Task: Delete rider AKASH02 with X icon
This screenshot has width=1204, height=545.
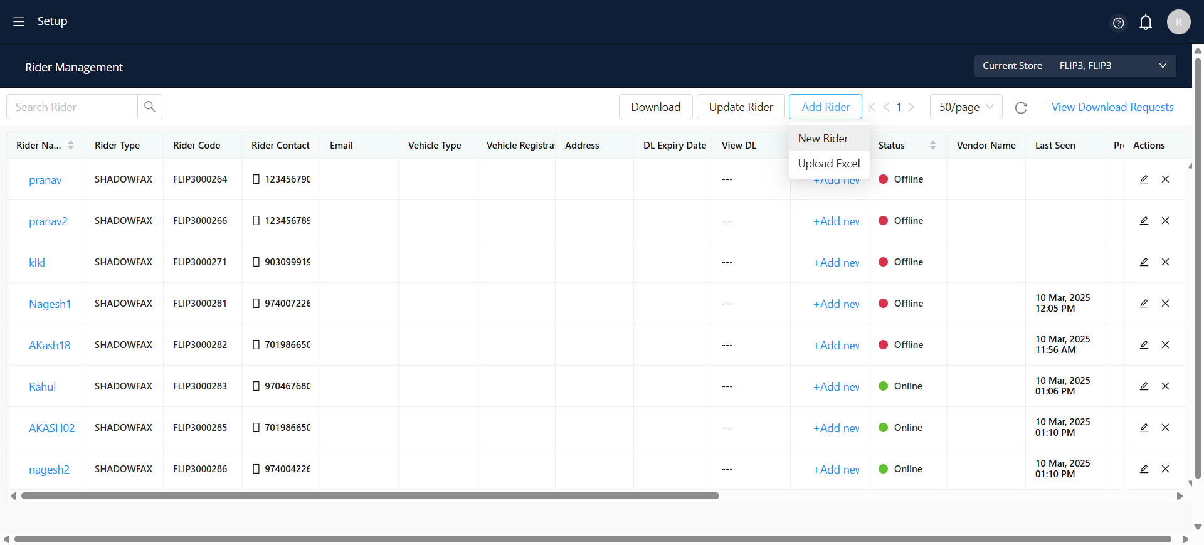Action: pyautogui.click(x=1165, y=428)
